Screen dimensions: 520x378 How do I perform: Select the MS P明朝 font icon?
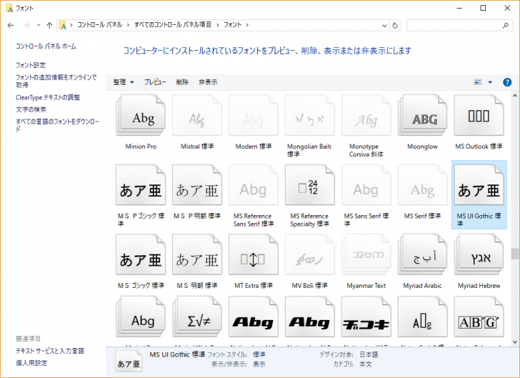click(197, 185)
